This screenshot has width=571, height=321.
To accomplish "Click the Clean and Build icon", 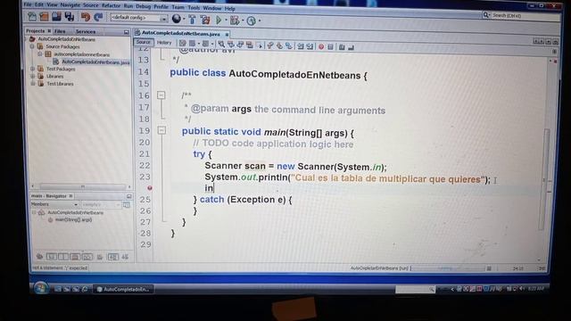I will pyautogui.click(x=205, y=20).
